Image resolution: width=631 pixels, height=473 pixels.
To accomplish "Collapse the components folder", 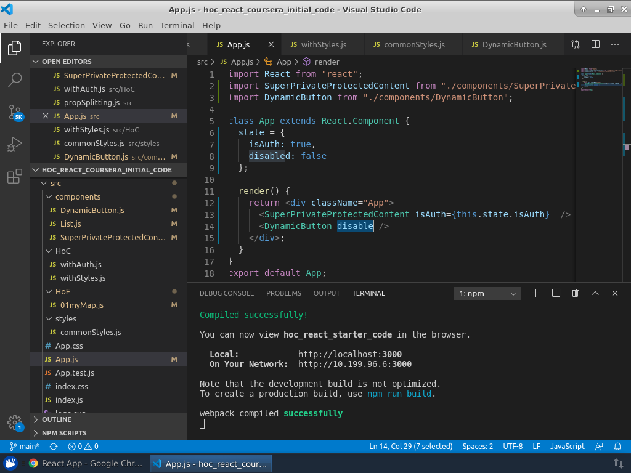I will point(77,196).
